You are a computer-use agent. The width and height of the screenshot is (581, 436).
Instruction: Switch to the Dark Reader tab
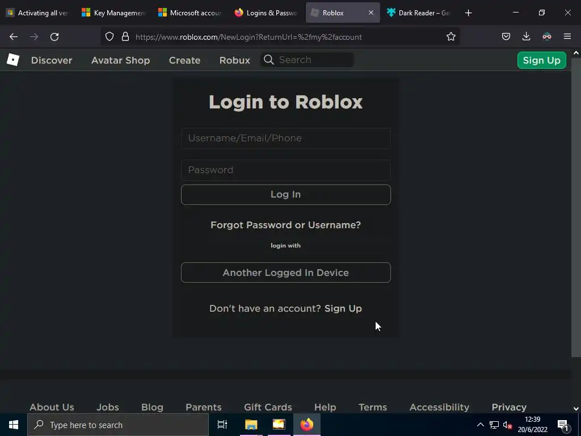pos(419,12)
